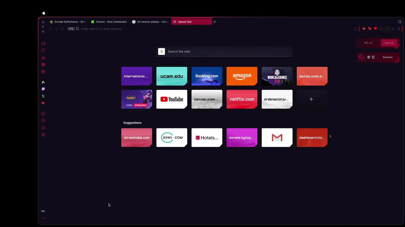405x227 pixels.
Task: Open Easy Setup sliders icon
Action: (x=399, y=29)
